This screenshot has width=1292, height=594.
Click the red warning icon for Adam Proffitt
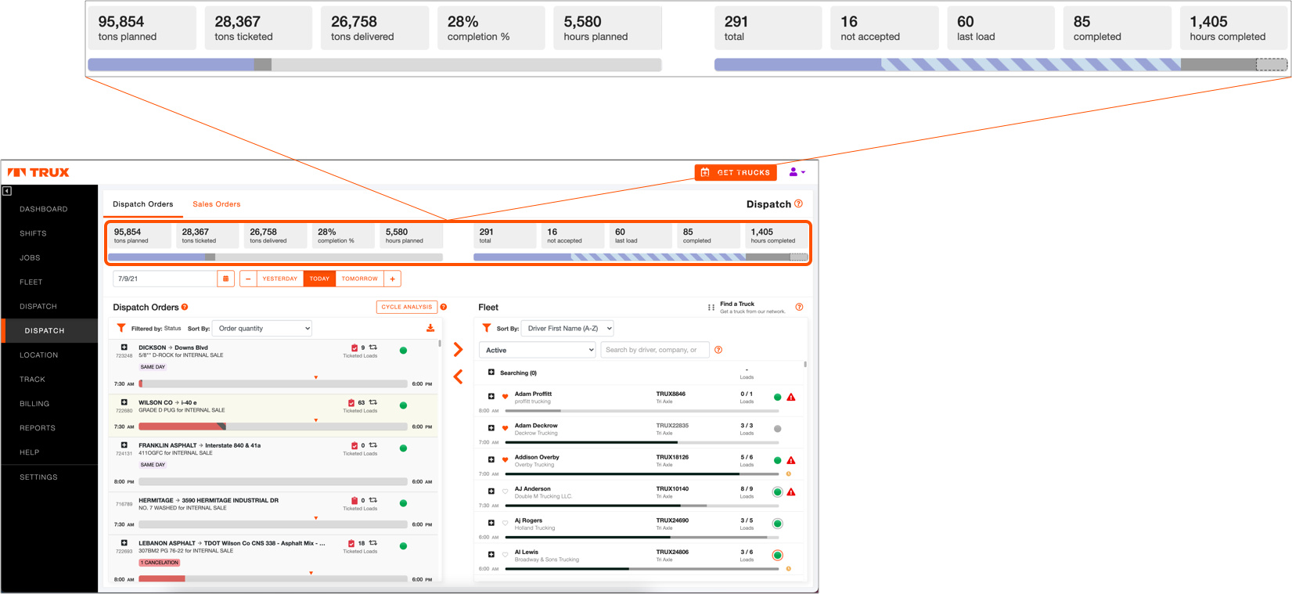coord(791,398)
